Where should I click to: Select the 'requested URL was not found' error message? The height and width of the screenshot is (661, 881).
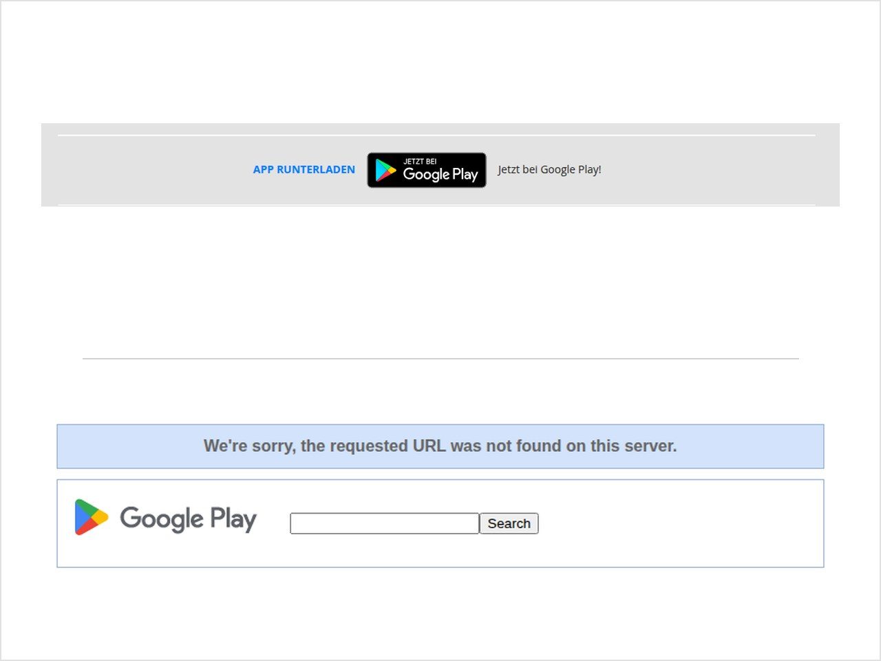(440, 446)
